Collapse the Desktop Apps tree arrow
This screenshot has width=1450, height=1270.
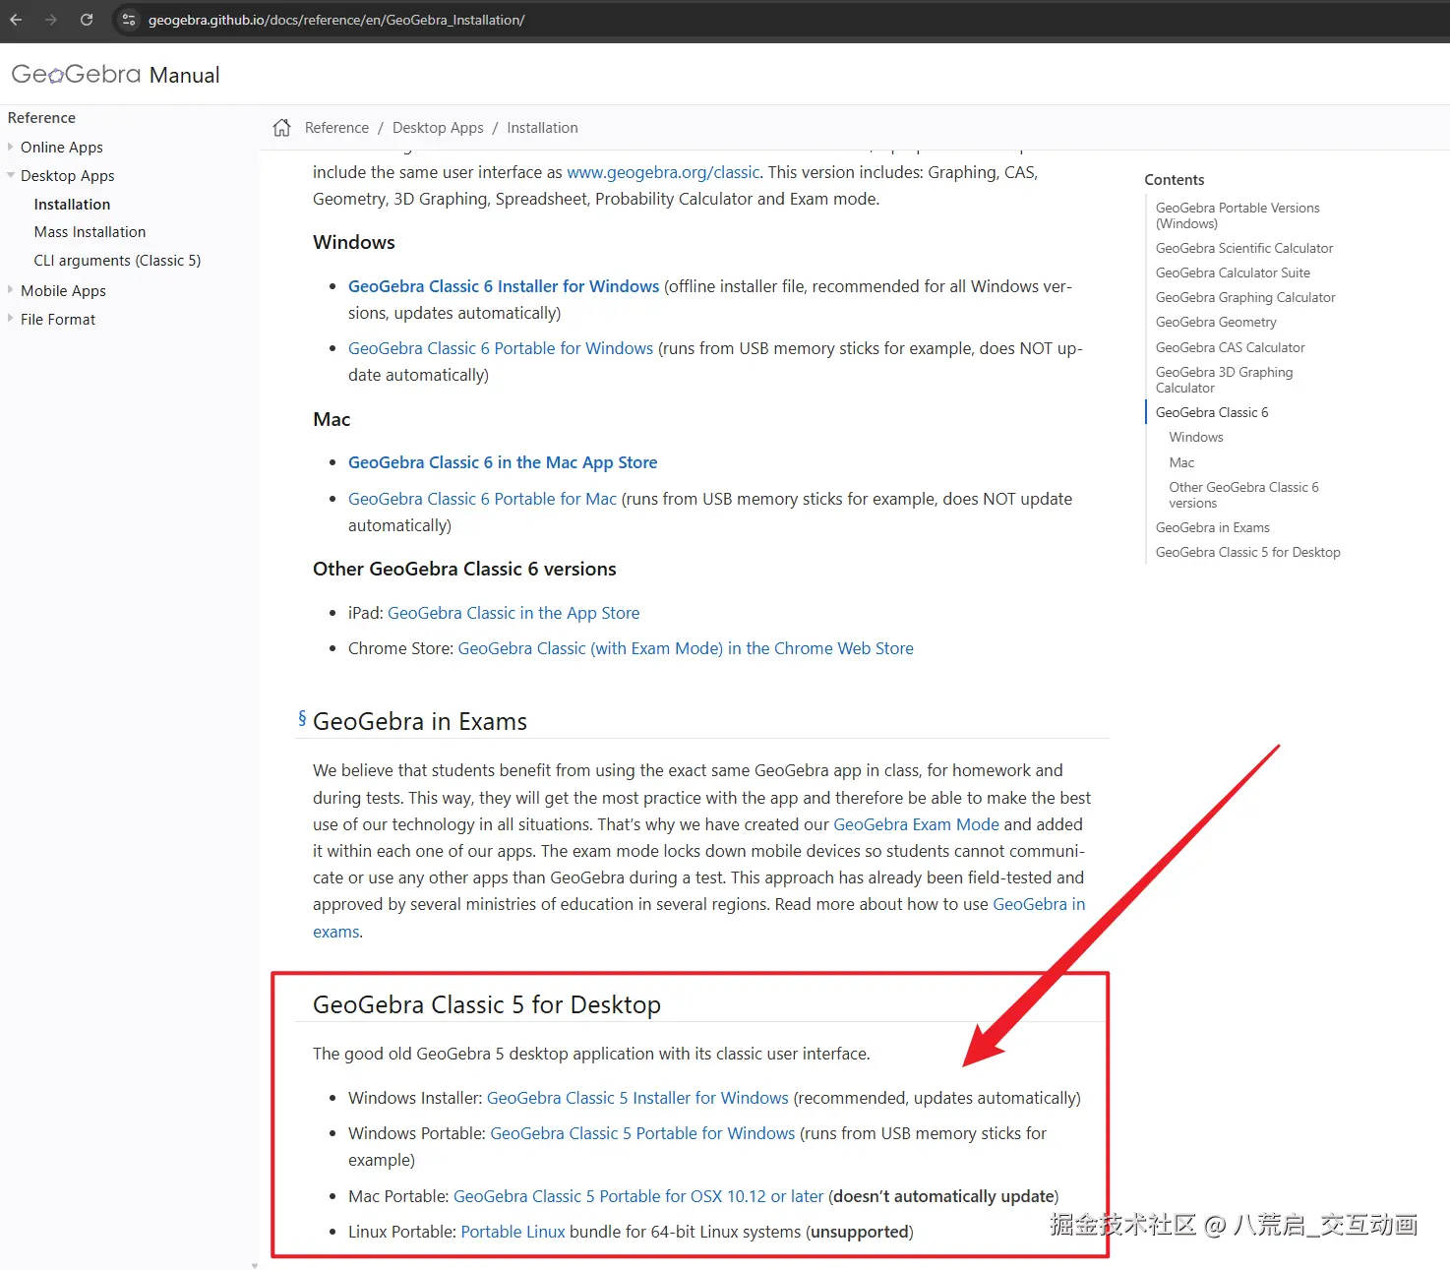tap(11, 175)
